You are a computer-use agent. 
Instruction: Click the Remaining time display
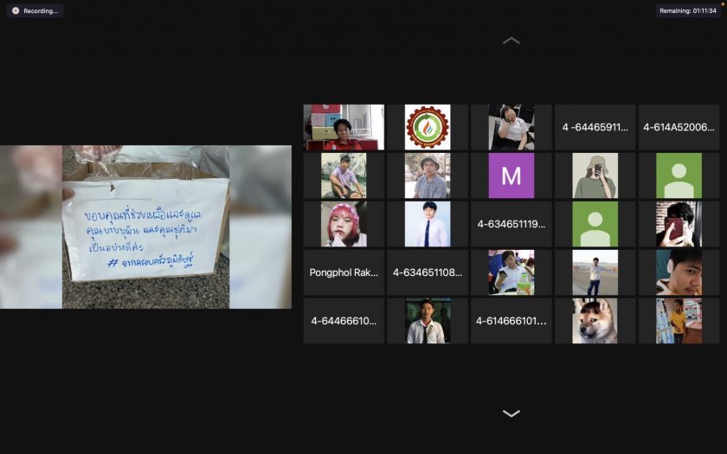point(687,11)
